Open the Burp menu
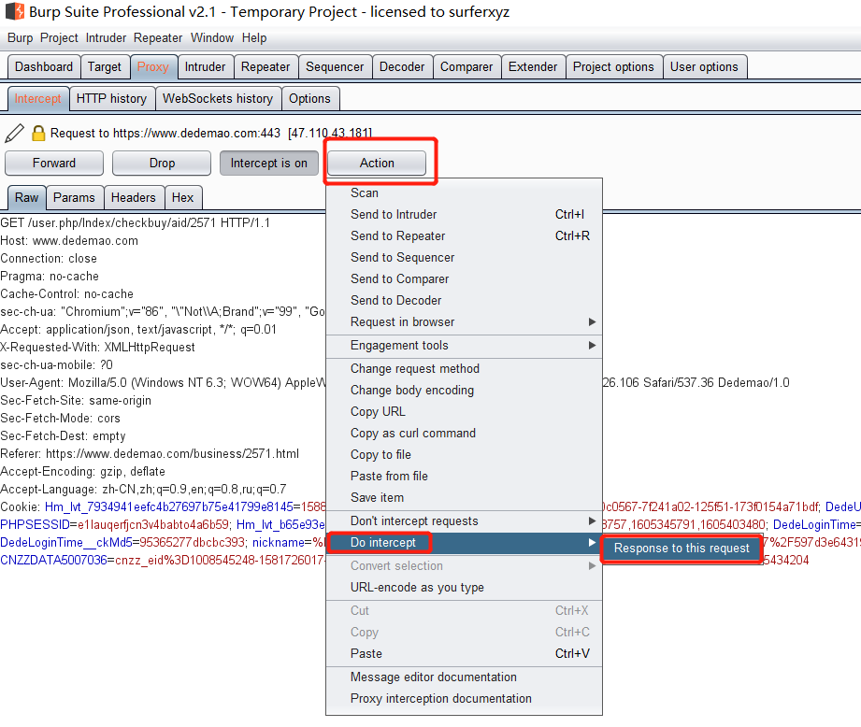Screen dimensions: 861x727 pos(21,38)
